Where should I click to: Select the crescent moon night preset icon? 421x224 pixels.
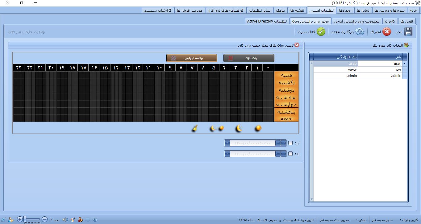click(x=239, y=128)
